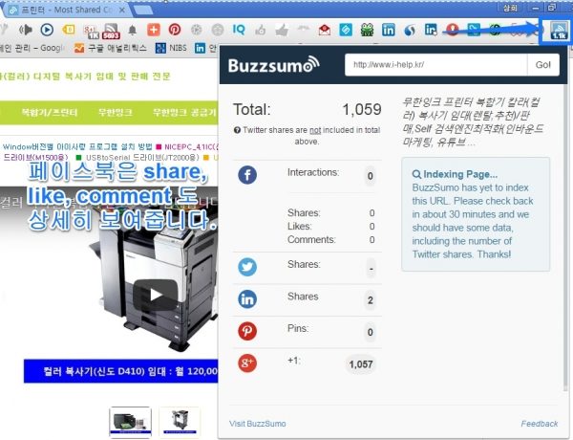
Task: Click the green frog extension icon
Action: [x=367, y=30]
